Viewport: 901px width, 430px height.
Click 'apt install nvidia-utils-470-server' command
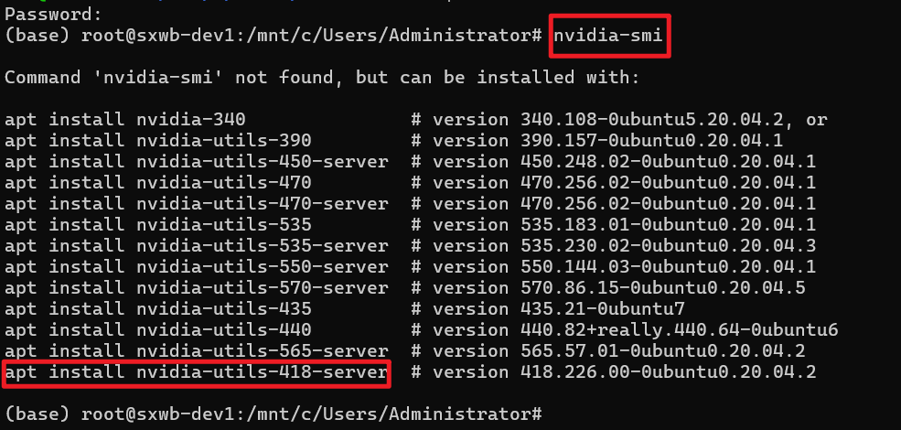tap(197, 203)
